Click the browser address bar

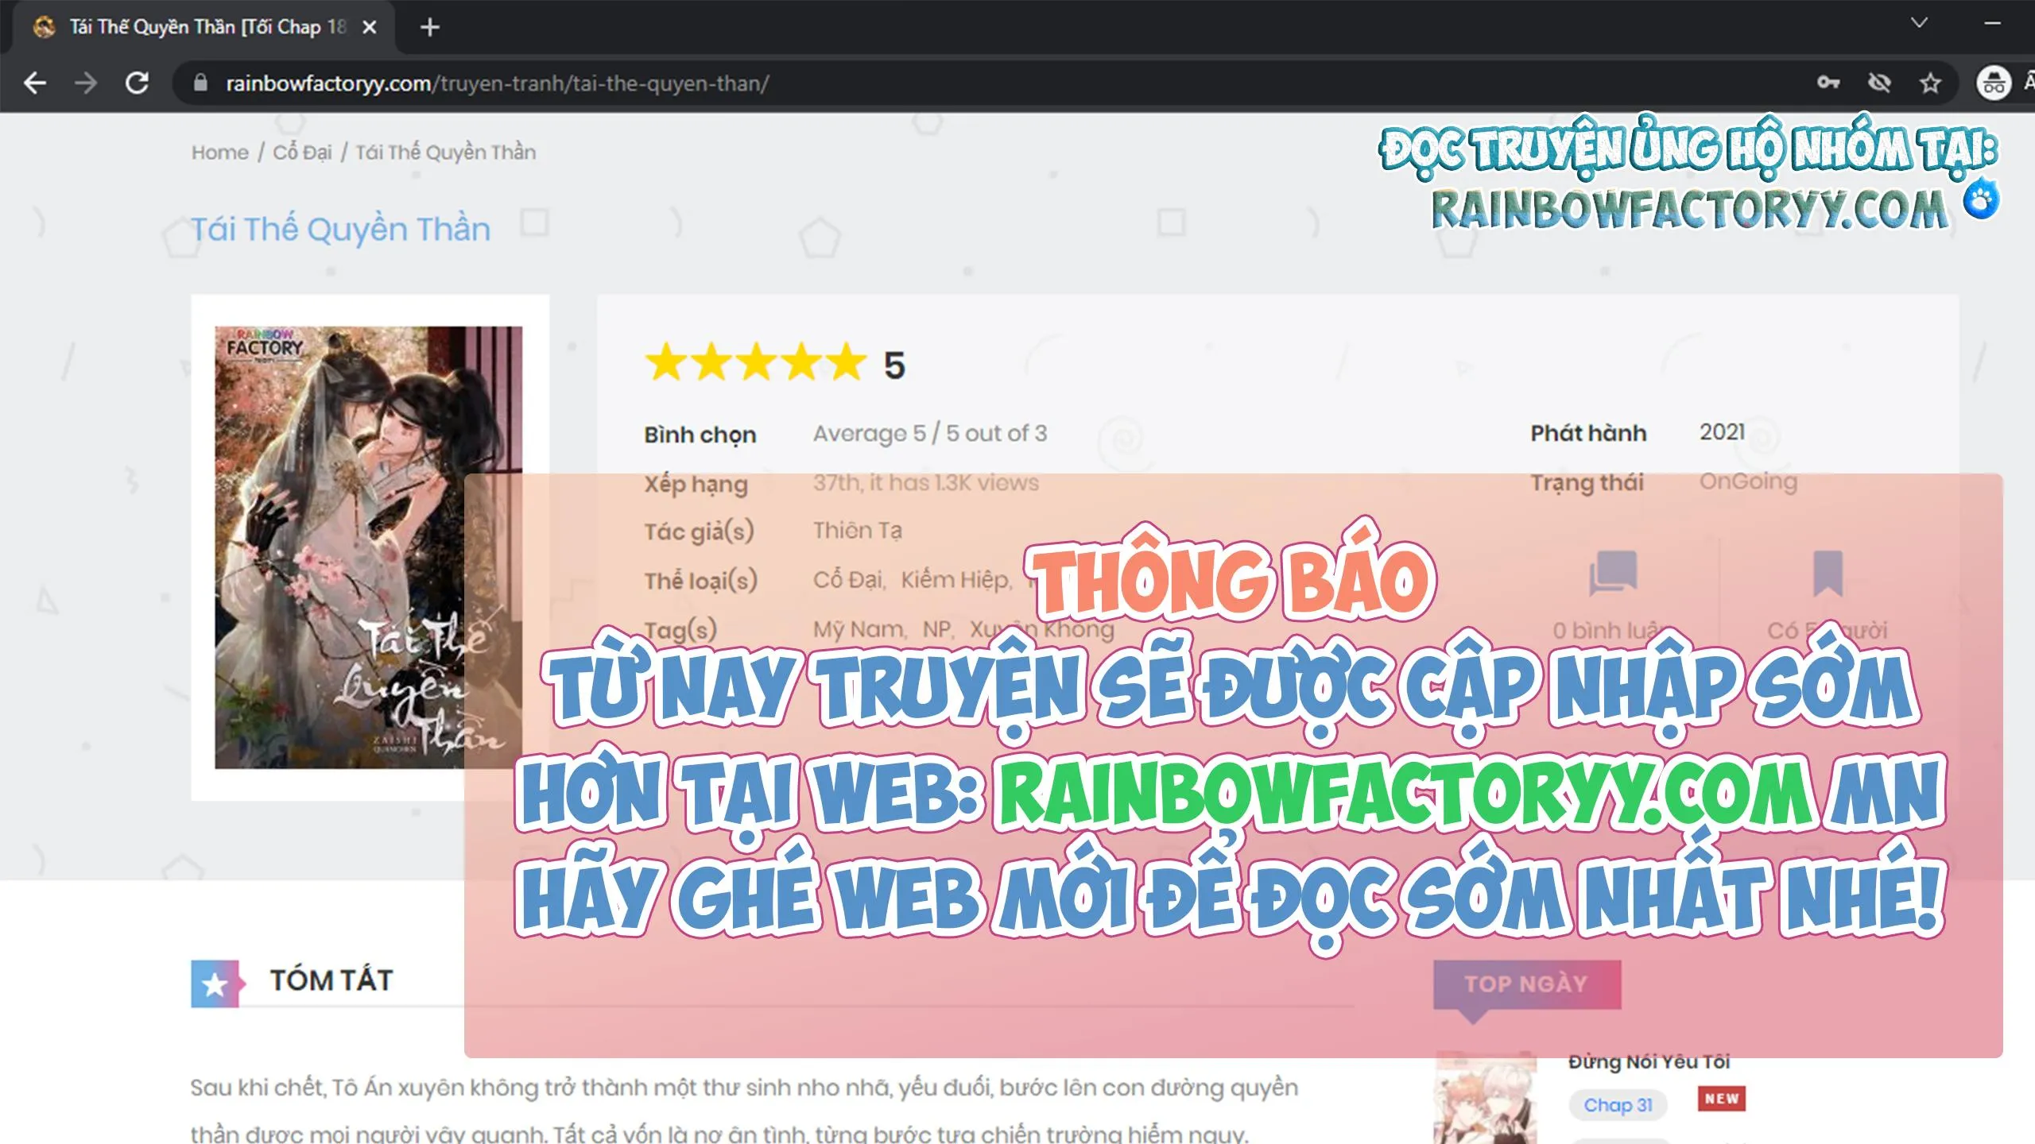(x=556, y=82)
